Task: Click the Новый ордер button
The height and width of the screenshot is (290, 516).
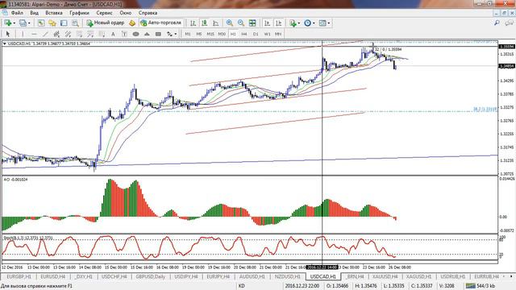Action: 106,23
